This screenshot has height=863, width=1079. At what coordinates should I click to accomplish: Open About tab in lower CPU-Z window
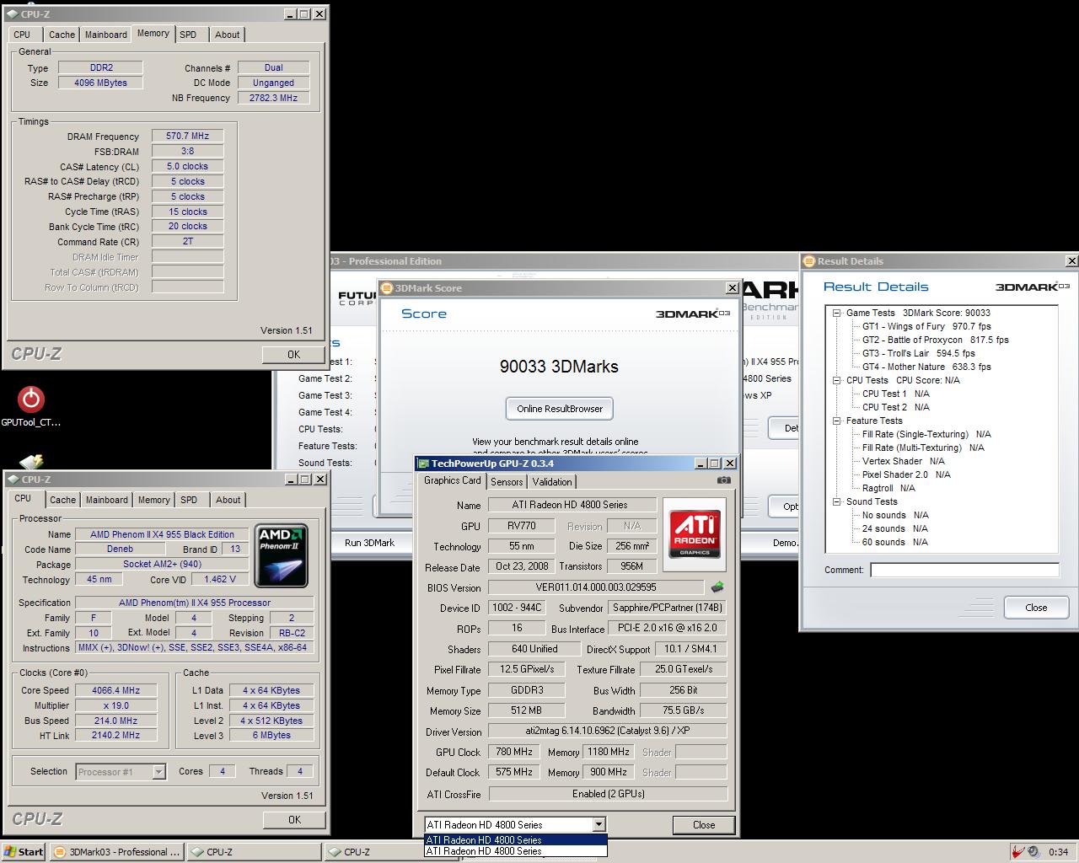coord(228,500)
